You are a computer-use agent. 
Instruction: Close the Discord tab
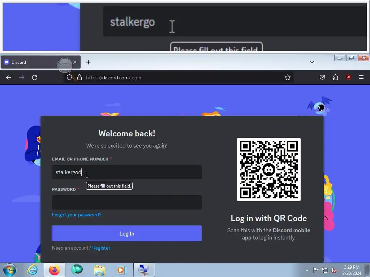coord(75,62)
